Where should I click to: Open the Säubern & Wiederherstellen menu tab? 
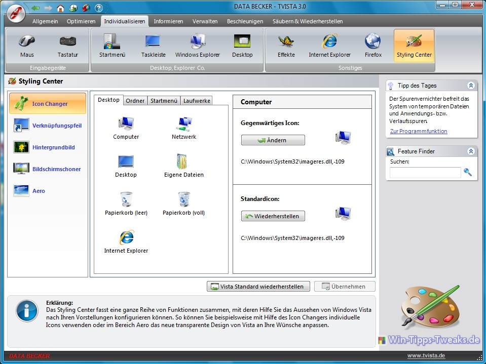point(308,21)
